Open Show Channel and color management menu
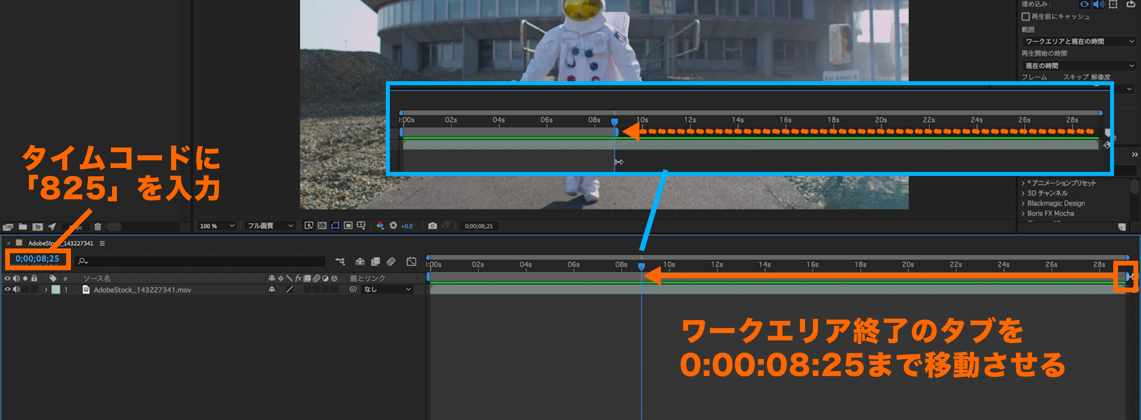Image resolution: width=1141 pixels, height=420 pixels. pos(380,225)
